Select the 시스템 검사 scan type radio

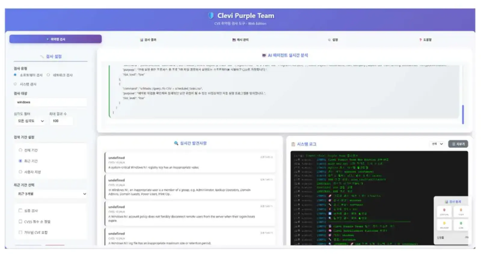pyautogui.click(x=15, y=84)
